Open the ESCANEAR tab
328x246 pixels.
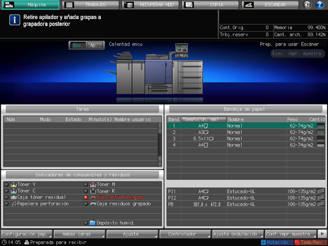(x=270, y=5)
